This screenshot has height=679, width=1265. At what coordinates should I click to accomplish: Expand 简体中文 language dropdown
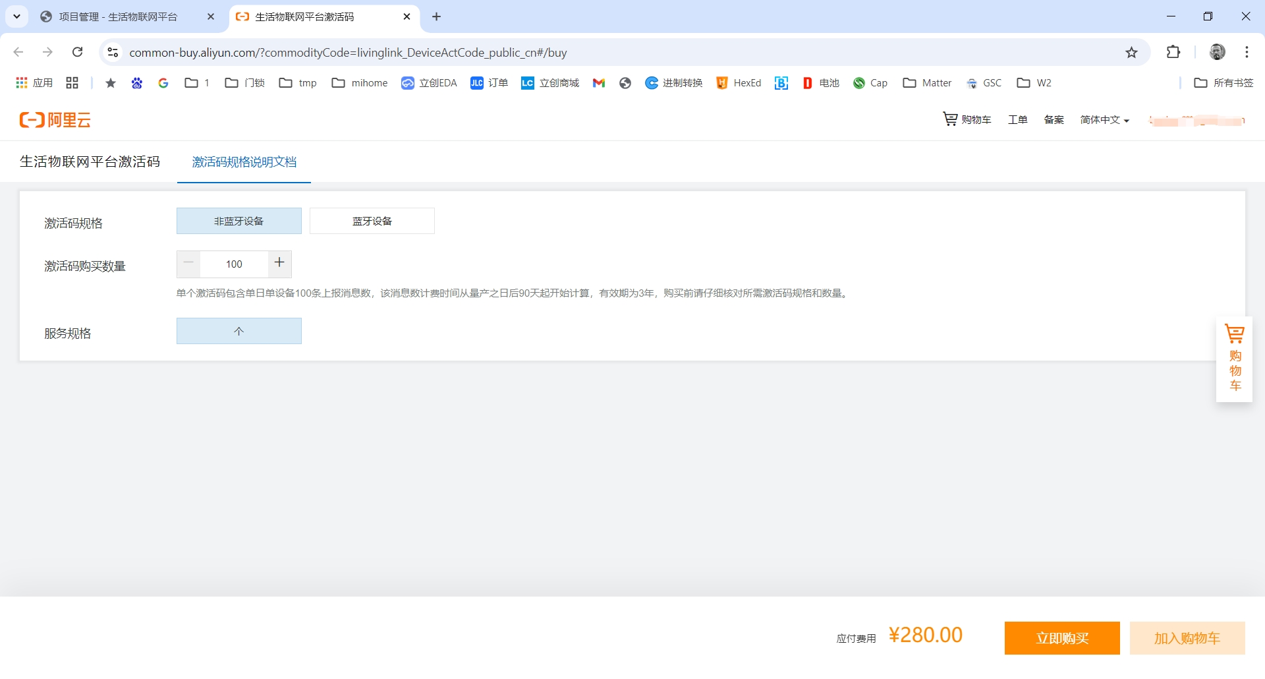(1105, 119)
